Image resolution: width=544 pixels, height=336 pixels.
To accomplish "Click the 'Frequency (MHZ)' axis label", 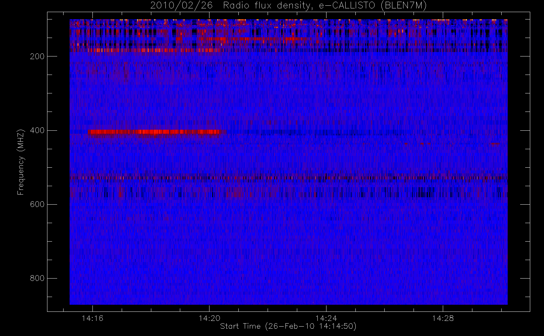I will pos(21,162).
